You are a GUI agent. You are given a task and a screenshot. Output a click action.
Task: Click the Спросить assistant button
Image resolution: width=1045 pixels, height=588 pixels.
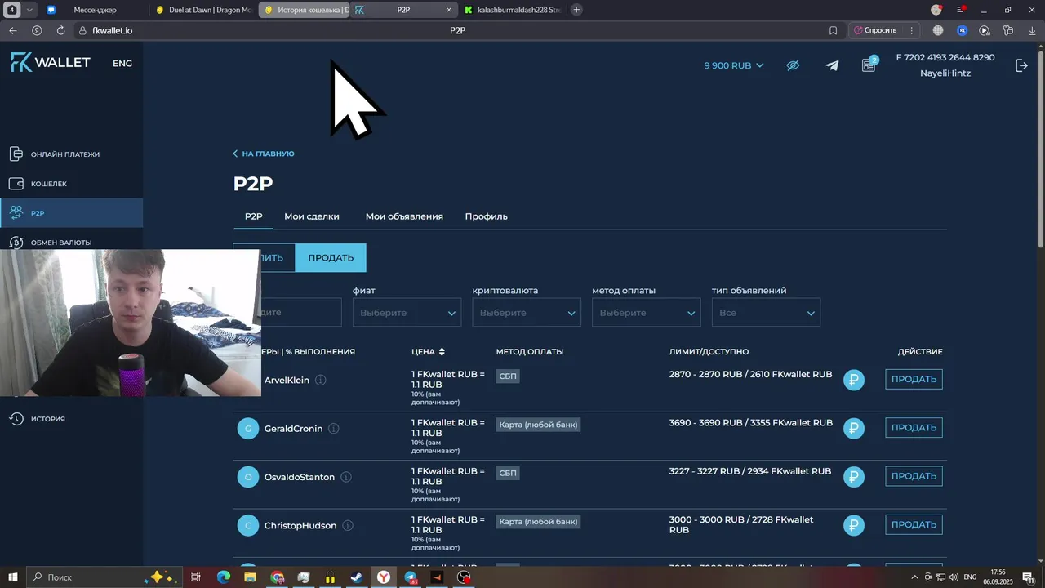pos(874,30)
